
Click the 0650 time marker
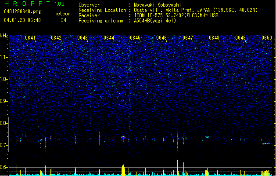click(x=267, y=38)
